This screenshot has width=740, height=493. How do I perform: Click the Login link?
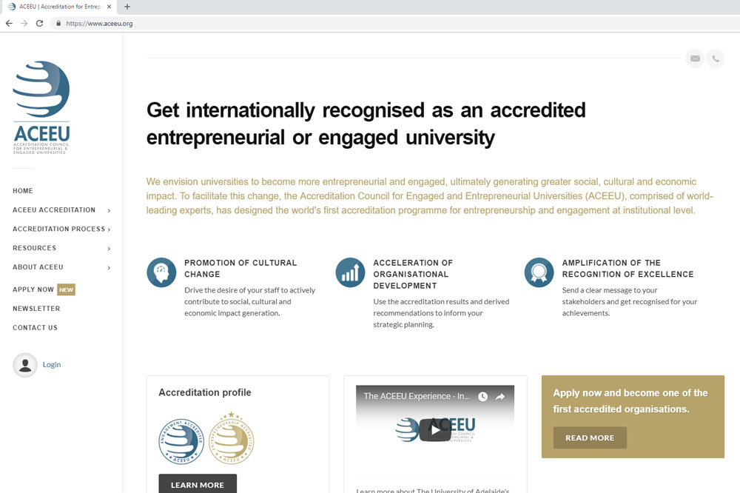coord(52,364)
